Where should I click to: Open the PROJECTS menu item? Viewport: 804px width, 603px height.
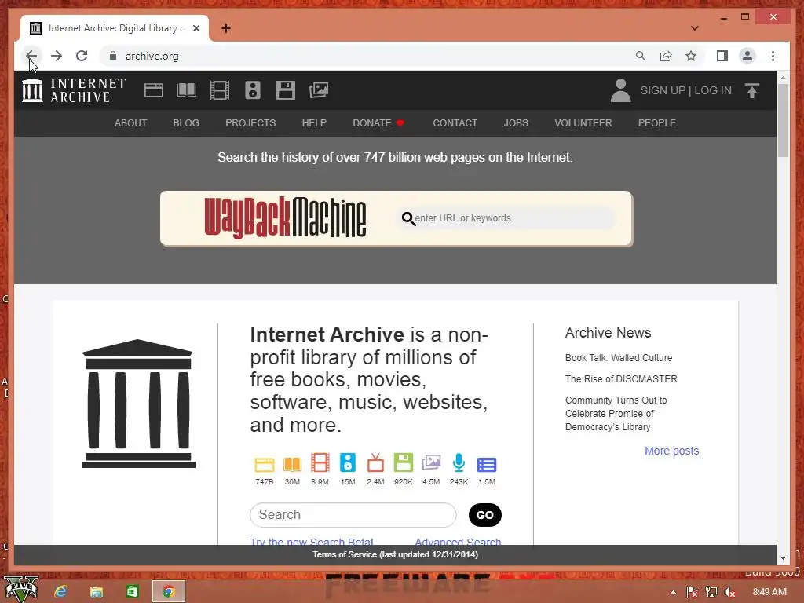point(250,123)
